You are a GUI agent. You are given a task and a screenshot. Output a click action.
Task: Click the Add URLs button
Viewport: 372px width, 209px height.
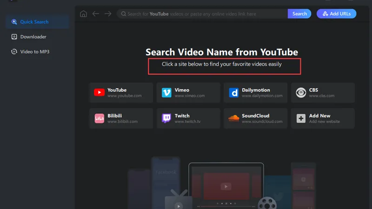point(336,14)
